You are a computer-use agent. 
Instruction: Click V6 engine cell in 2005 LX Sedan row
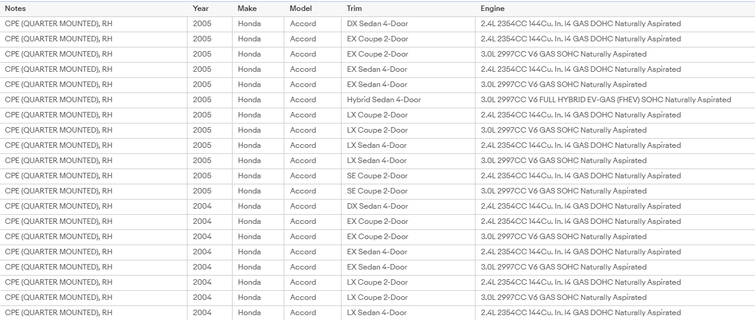[x=615, y=161]
